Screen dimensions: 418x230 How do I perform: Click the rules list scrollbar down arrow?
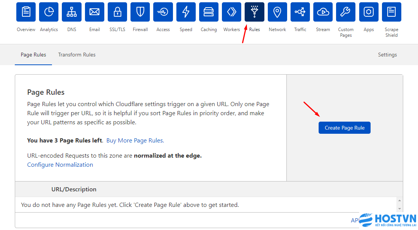399,209
